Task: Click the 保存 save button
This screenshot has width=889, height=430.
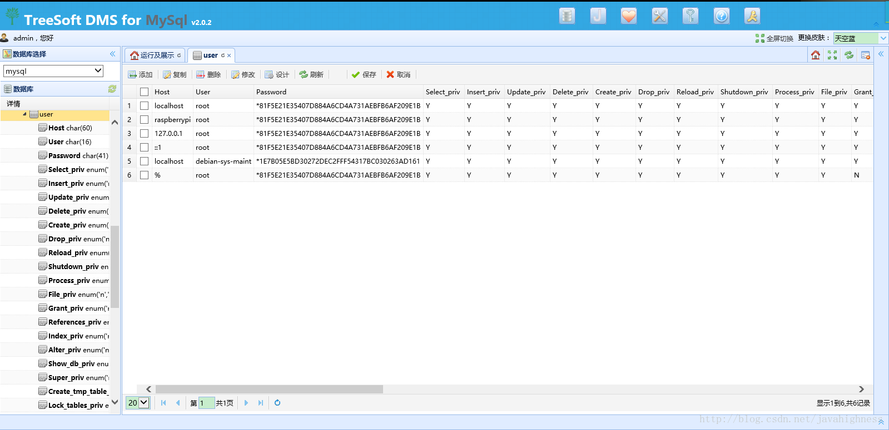Action: click(364, 75)
